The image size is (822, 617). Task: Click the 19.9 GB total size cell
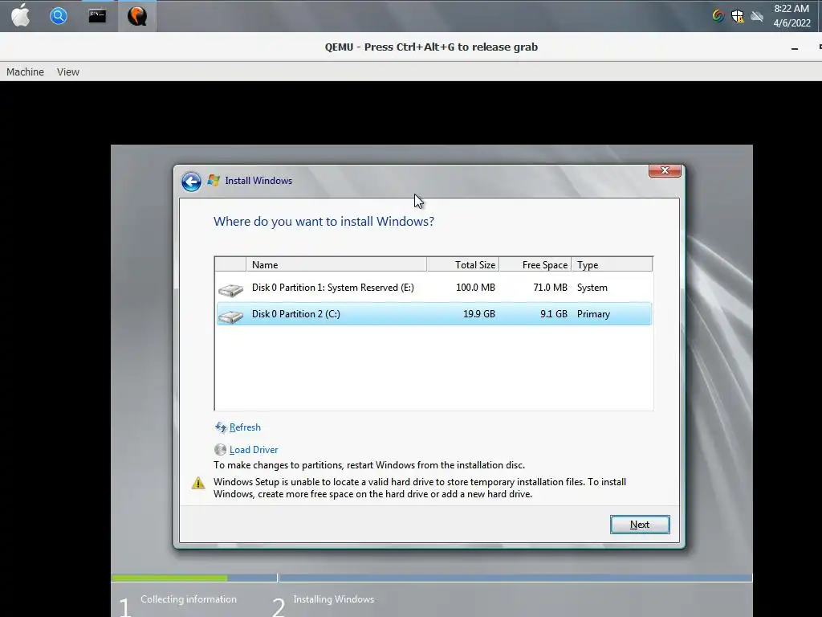pos(478,314)
